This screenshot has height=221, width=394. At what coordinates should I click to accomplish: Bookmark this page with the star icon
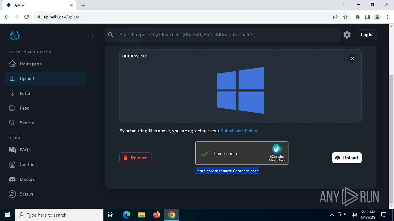tap(345, 17)
